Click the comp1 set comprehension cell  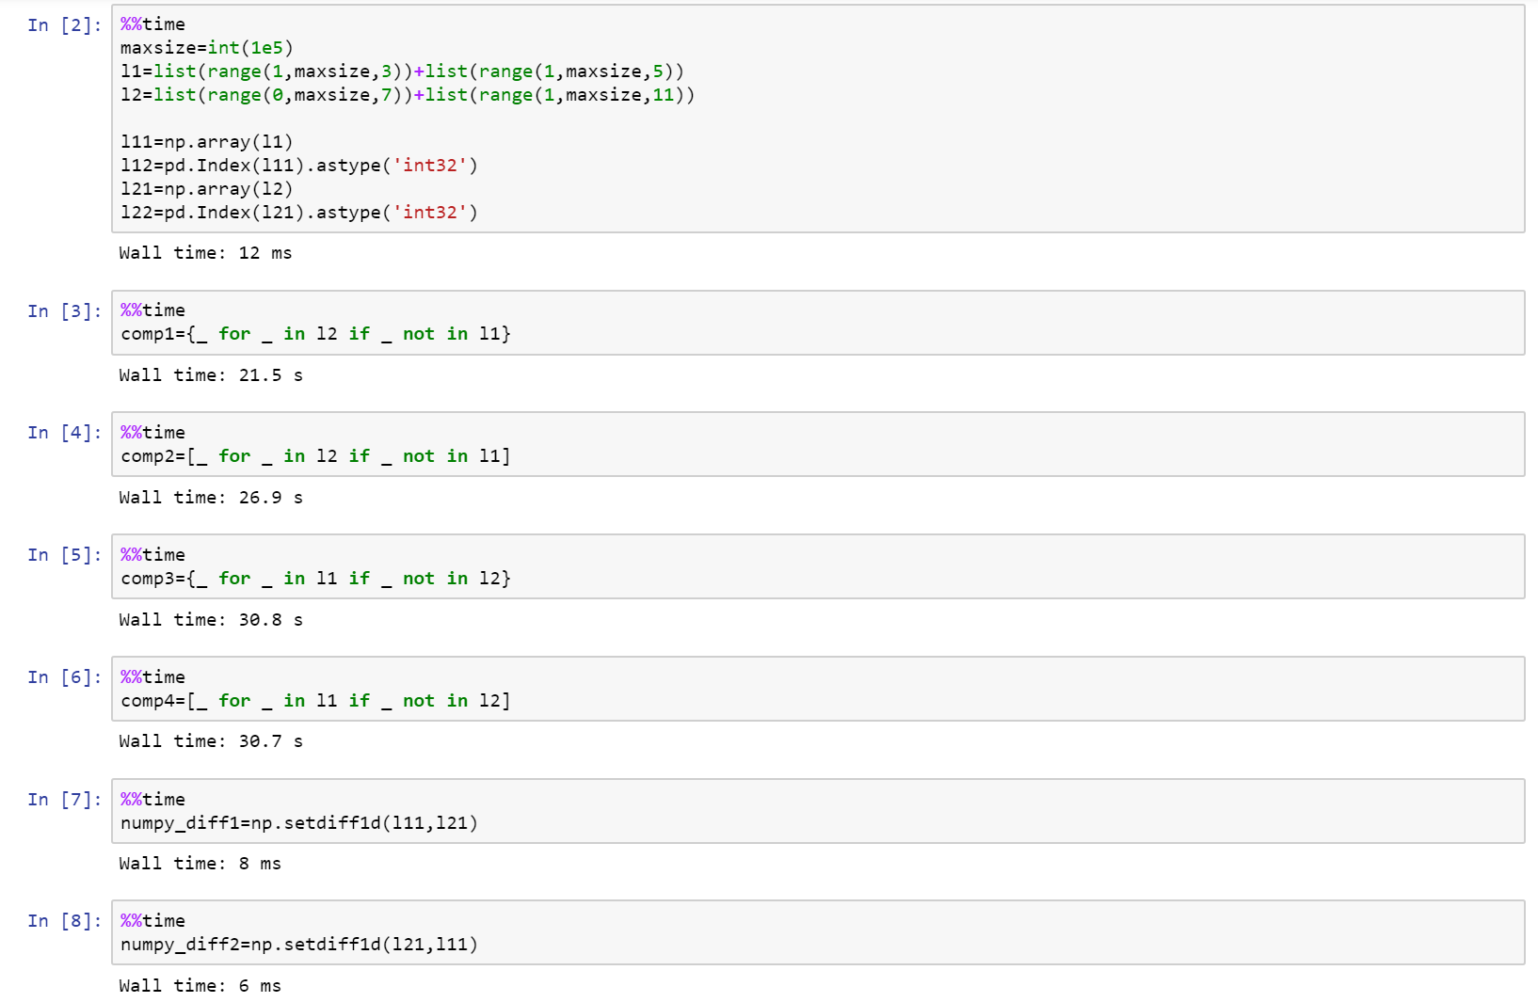click(x=818, y=323)
